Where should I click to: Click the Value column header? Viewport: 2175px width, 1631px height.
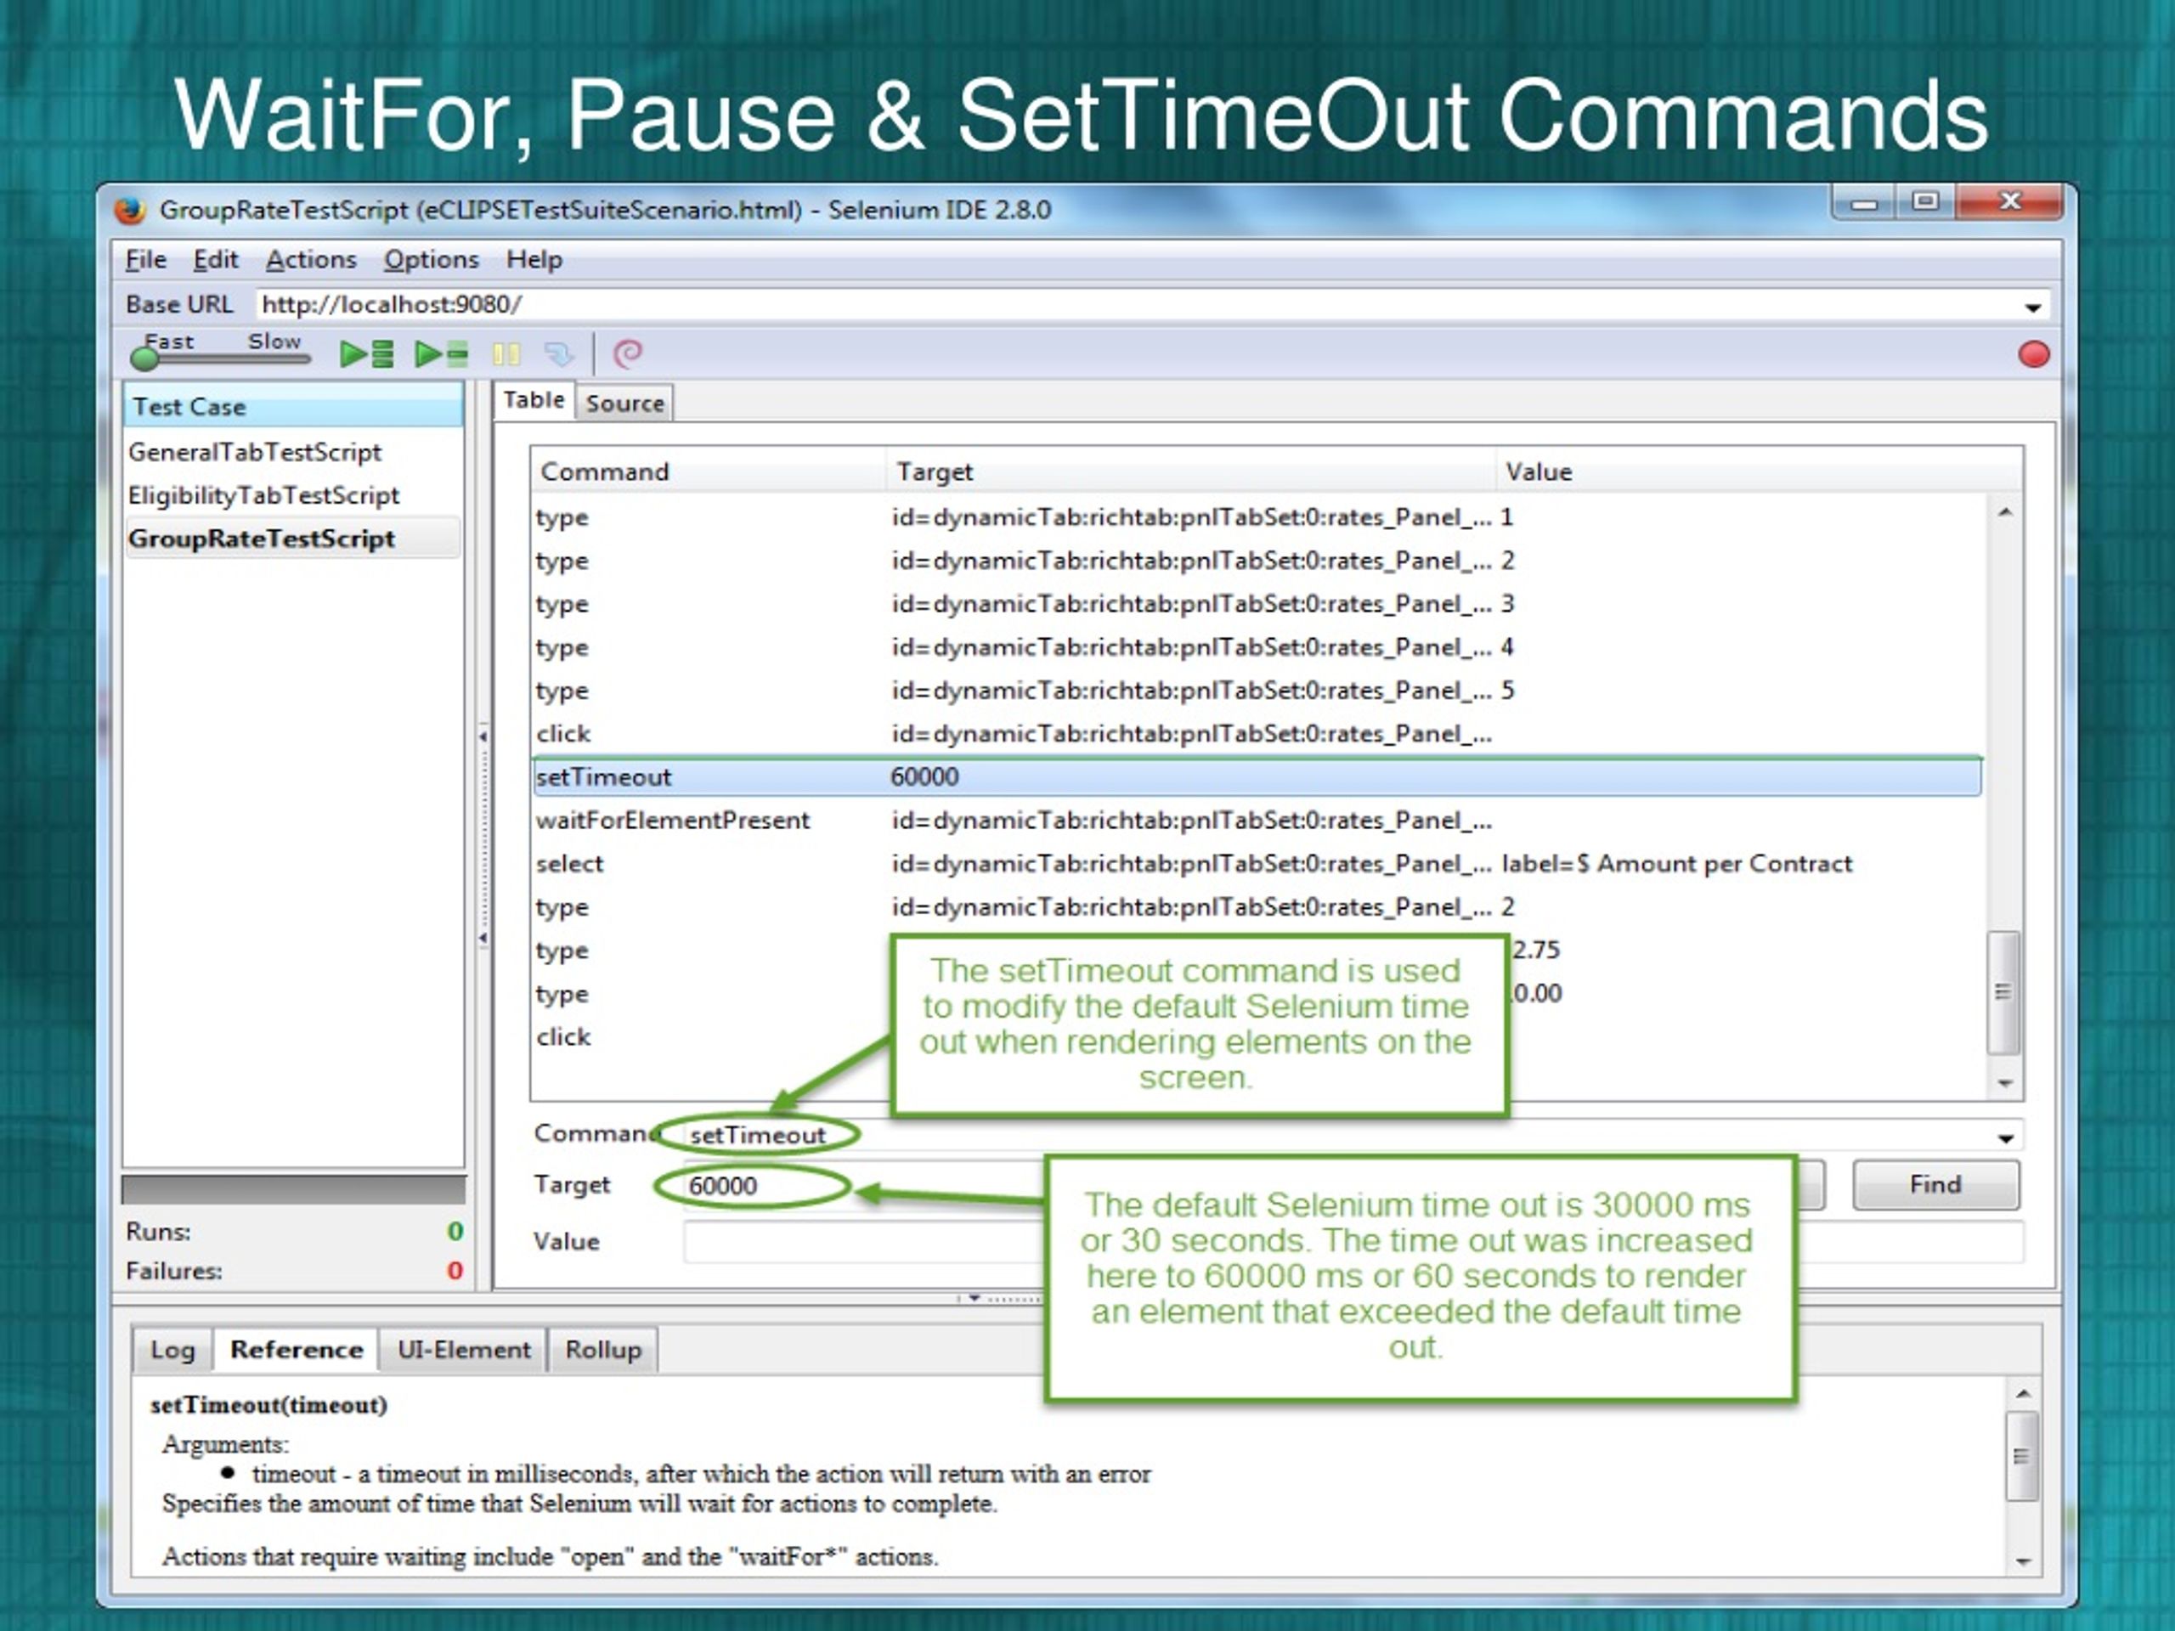tap(1758, 471)
